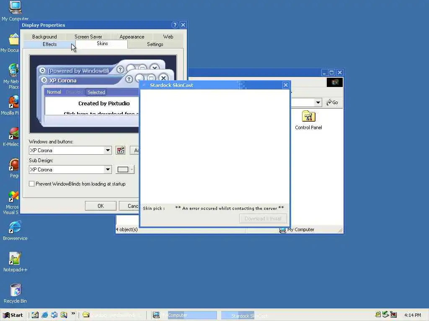Click the Go button in My Computer window
This screenshot has height=321, width=429.
[332, 102]
